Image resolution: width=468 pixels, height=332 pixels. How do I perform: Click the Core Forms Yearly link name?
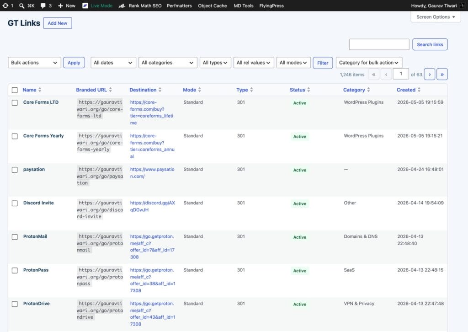43,136
